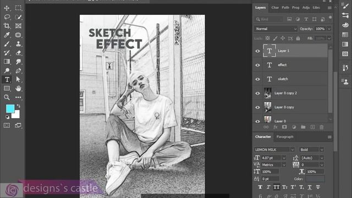This screenshot has width=352, height=198.
Task: Change the screen mode
Action: [x=18, y=125]
